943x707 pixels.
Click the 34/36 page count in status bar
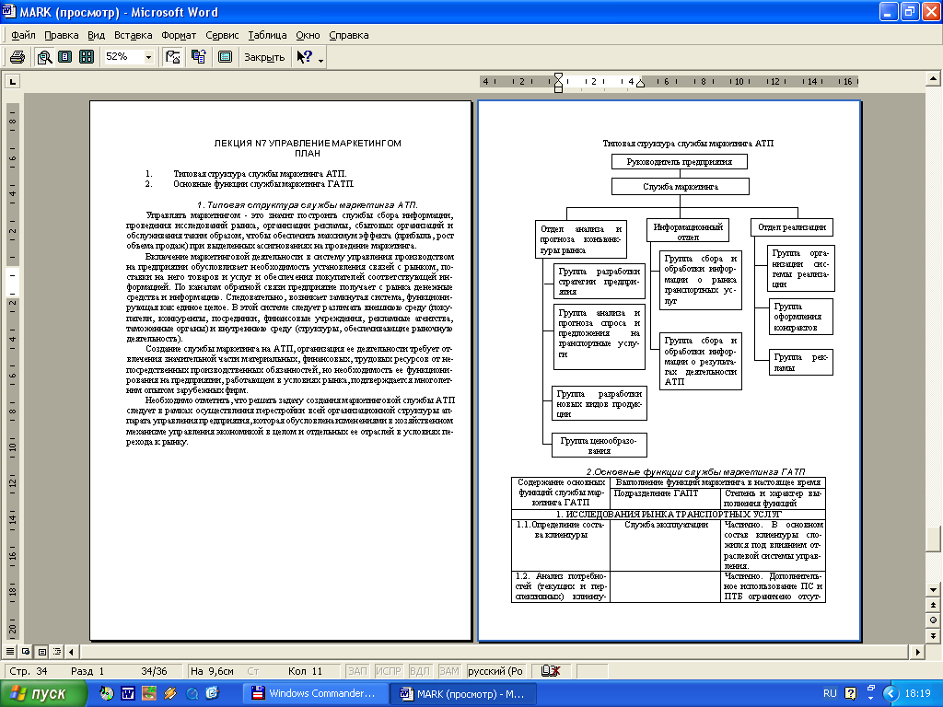[154, 671]
